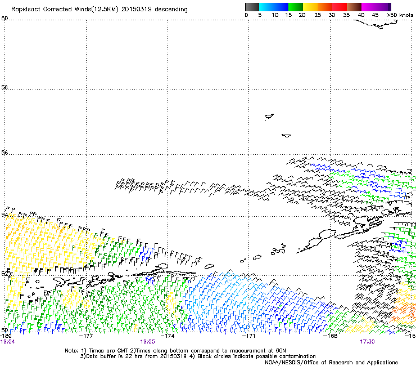Viewport: 416px width, 366px height.
Task: Select the green 15-20 knots legend swatch
Action: pos(296,7)
